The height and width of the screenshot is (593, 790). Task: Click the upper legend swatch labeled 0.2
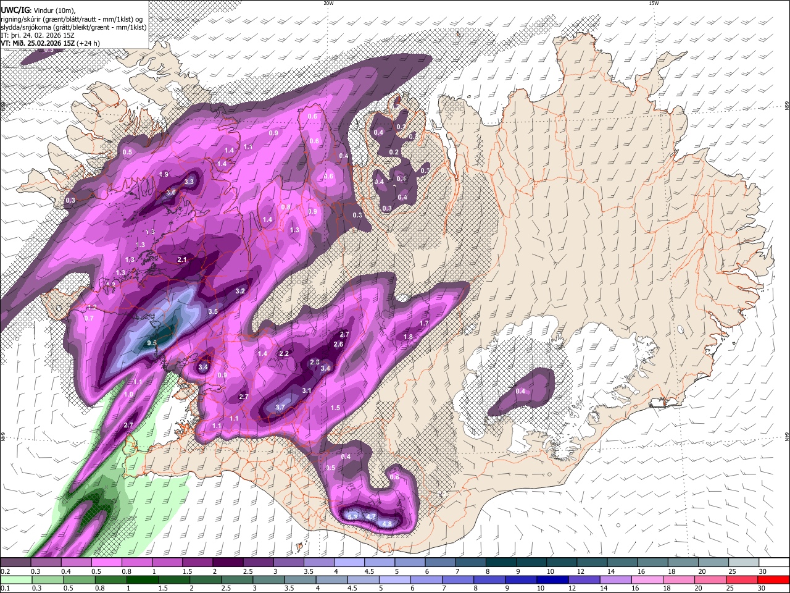pyautogui.click(x=15, y=563)
